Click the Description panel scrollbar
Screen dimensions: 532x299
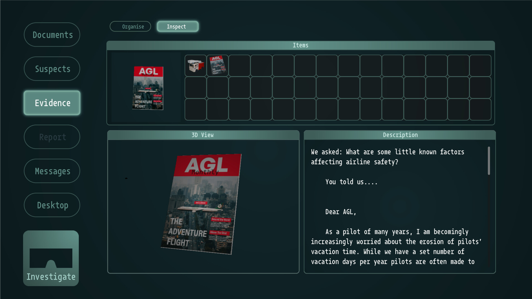pos(489,161)
